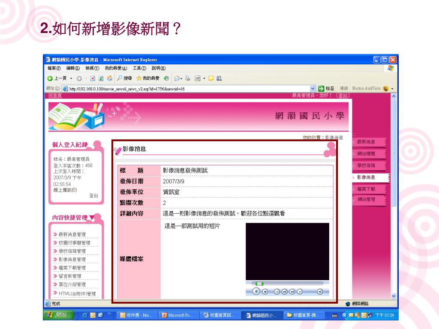Viewport: 439px width, 329px height.
Task: Open 學校信箱 in the right navigation
Action: (369, 165)
